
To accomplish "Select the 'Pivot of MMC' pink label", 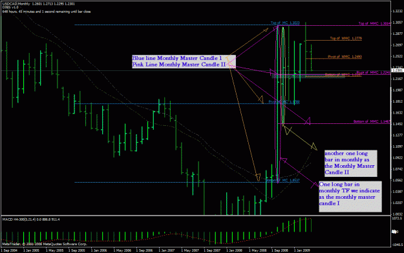I will click(374, 72).
